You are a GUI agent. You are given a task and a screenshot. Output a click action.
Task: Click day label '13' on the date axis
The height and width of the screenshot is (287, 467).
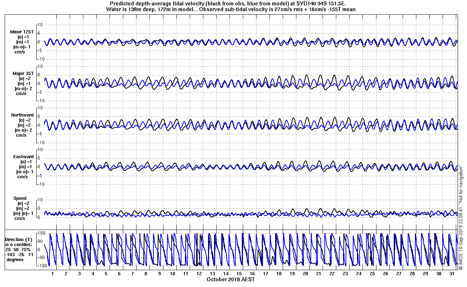(212, 273)
